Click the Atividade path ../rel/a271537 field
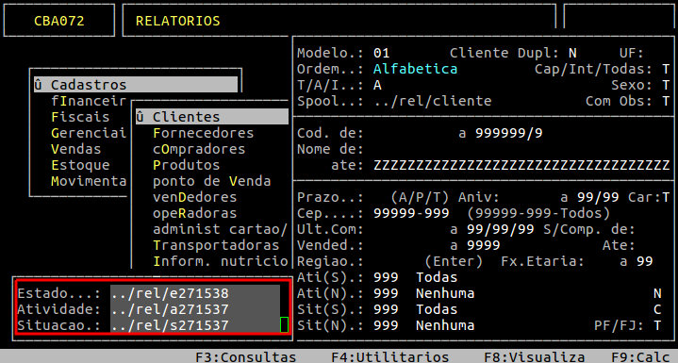 pos(195,309)
